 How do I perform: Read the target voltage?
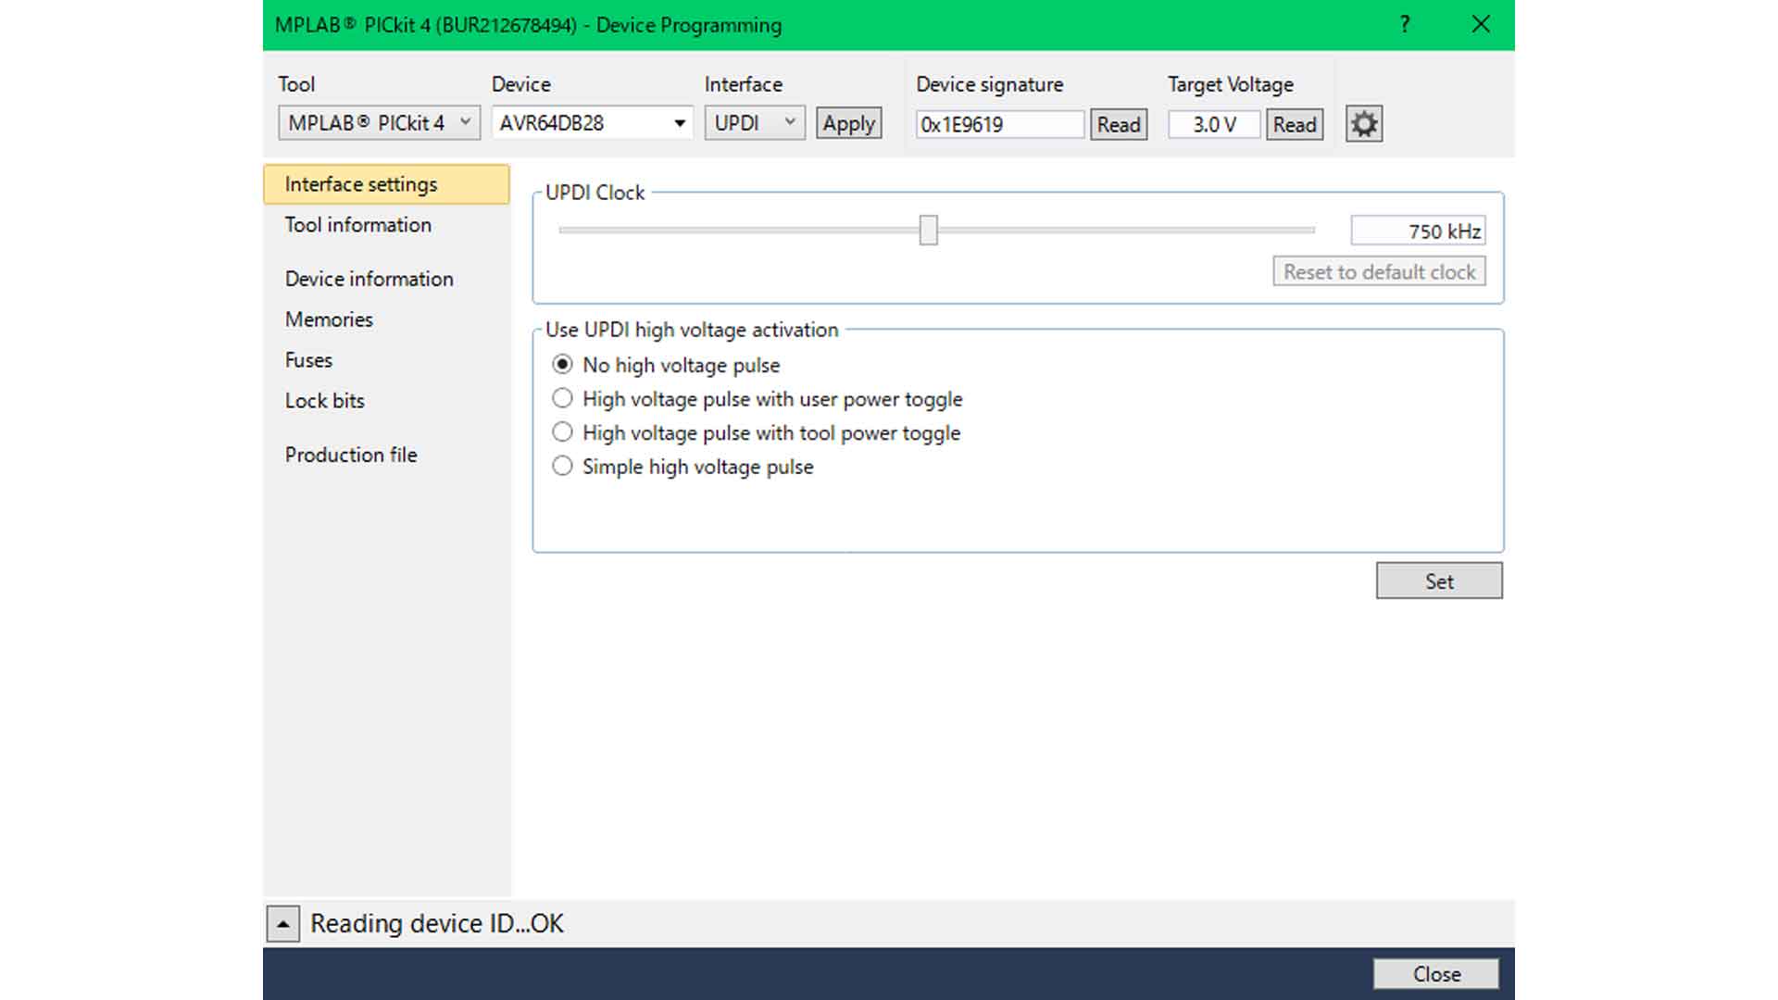pos(1295,124)
